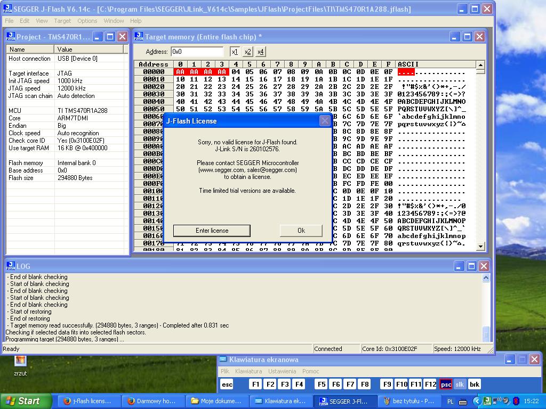Close the Project panel

tap(123, 37)
